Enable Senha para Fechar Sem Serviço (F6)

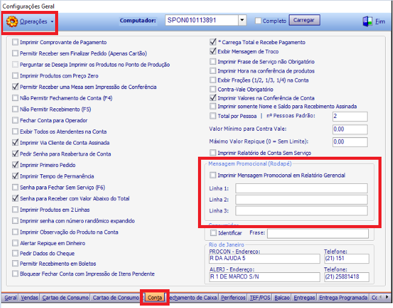(15, 188)
